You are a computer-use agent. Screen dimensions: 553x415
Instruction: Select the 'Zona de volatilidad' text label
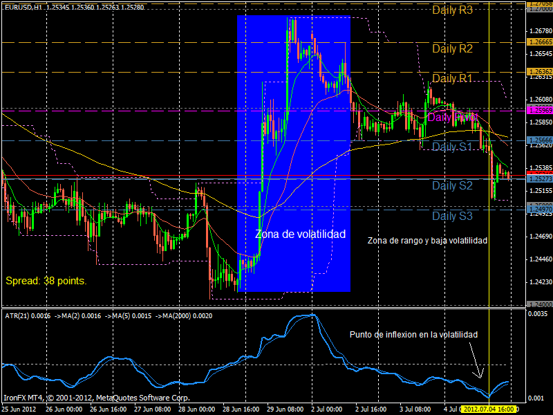click(300, 234)
